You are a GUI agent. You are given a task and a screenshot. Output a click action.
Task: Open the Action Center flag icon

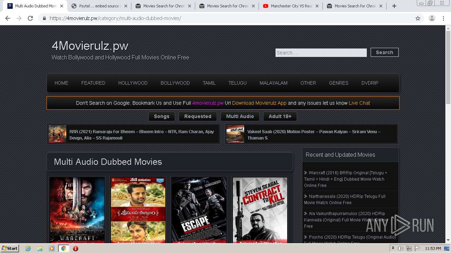(x=418, y=248)
